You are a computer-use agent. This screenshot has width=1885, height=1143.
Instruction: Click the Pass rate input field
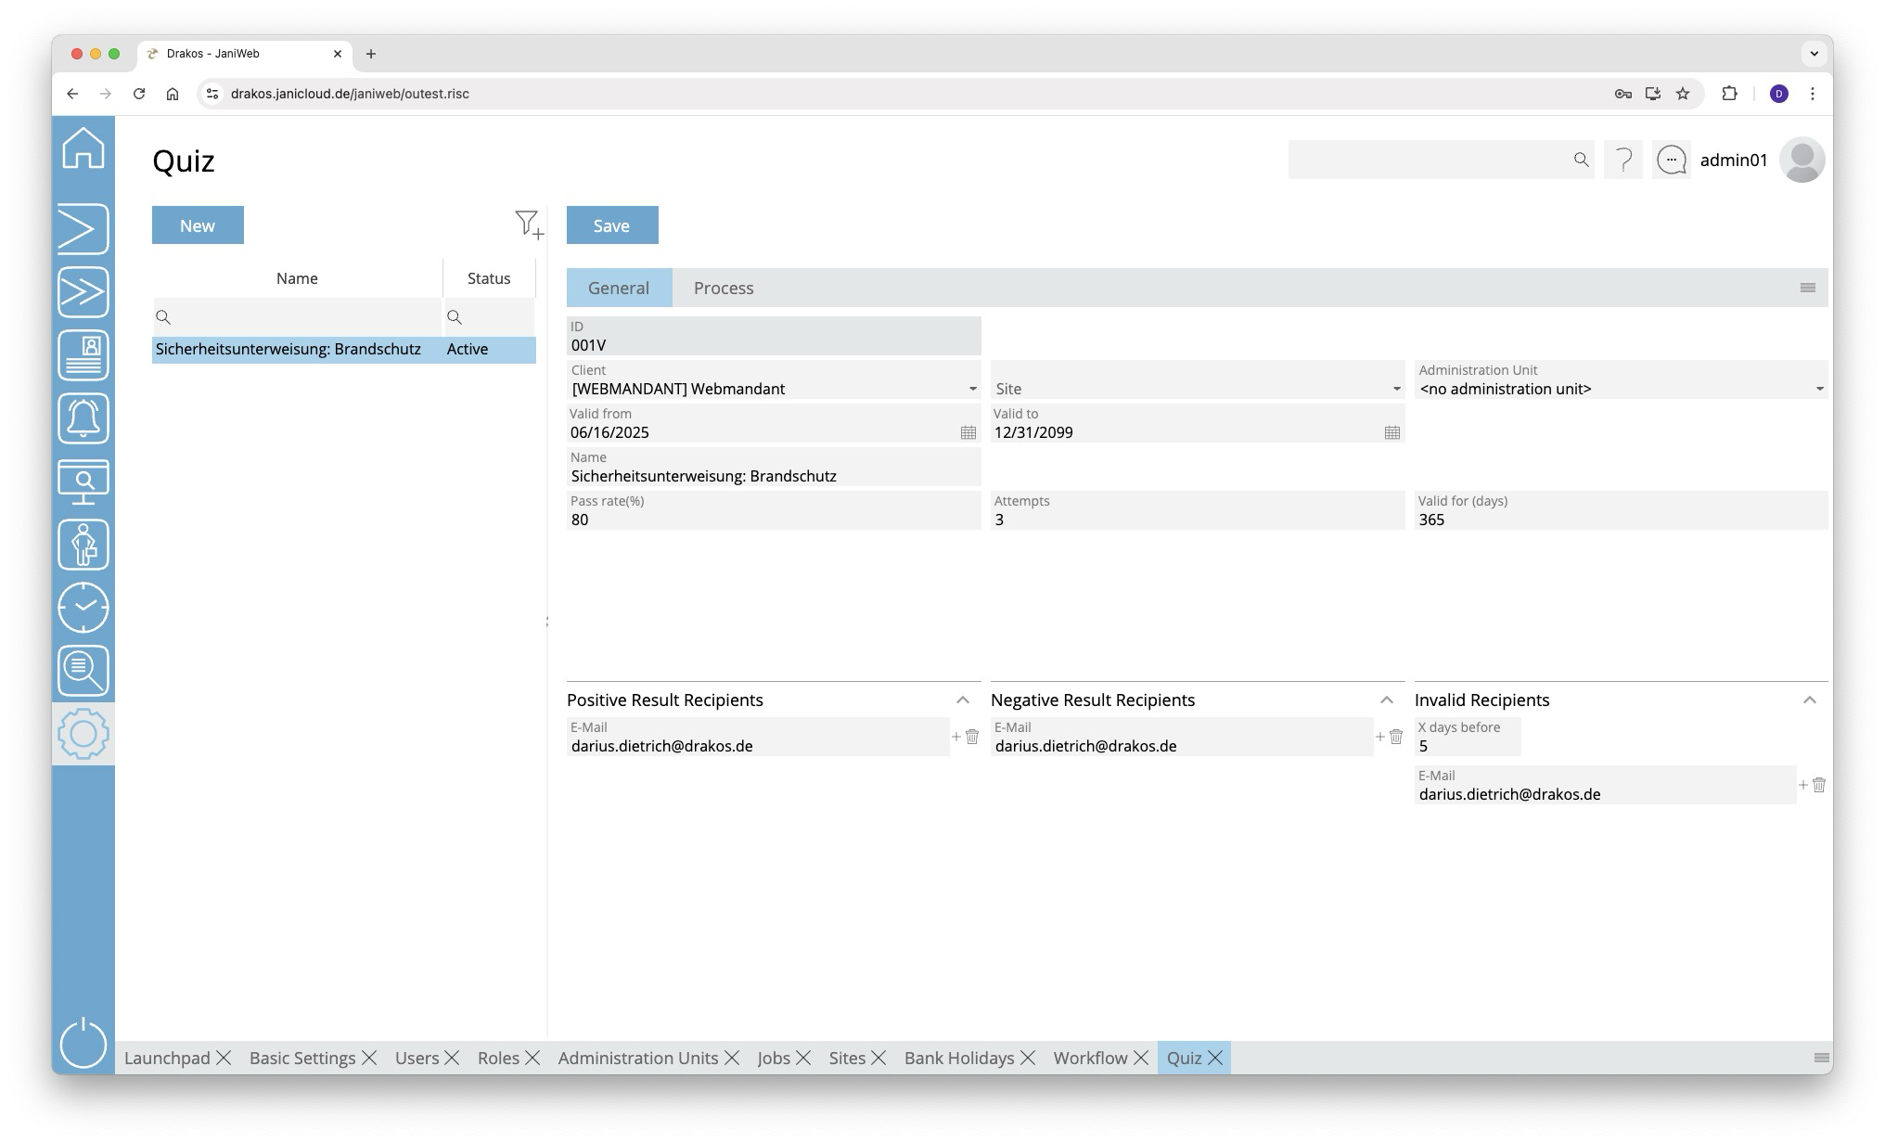coord(773,520)
